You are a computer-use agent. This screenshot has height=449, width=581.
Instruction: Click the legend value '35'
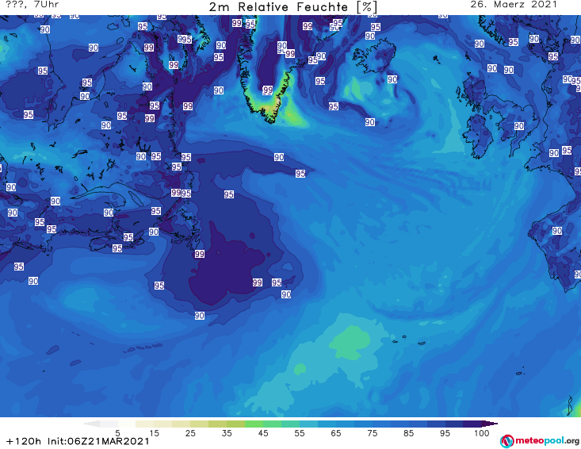(227, 433)
